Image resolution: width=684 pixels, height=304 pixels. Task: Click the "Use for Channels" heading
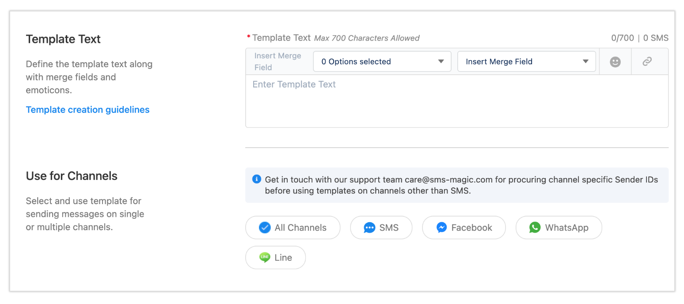tap(72, 176)
